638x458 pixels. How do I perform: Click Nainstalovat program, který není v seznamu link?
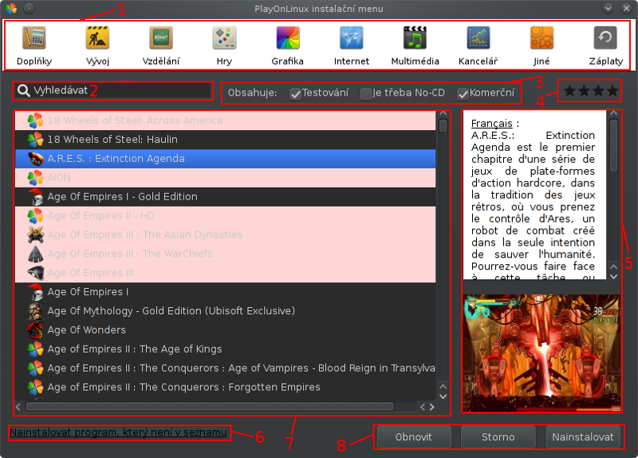118,432
